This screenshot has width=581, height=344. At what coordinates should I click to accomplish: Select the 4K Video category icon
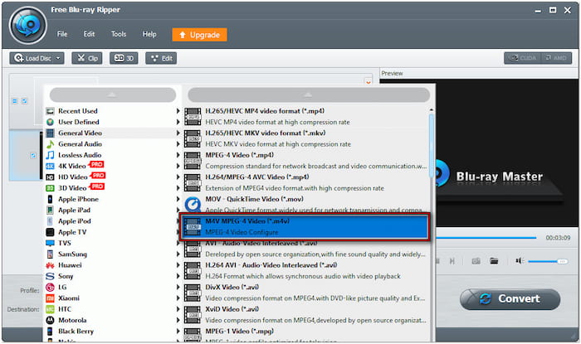coord(50,166)
